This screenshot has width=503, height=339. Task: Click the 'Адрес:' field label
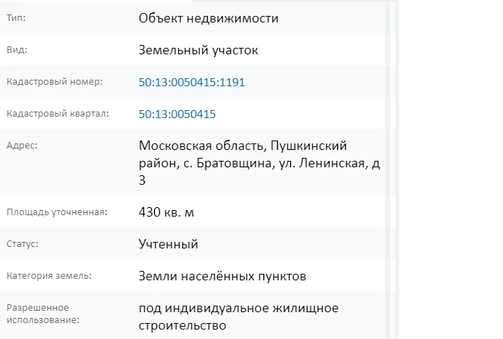(x=21, y=145)
